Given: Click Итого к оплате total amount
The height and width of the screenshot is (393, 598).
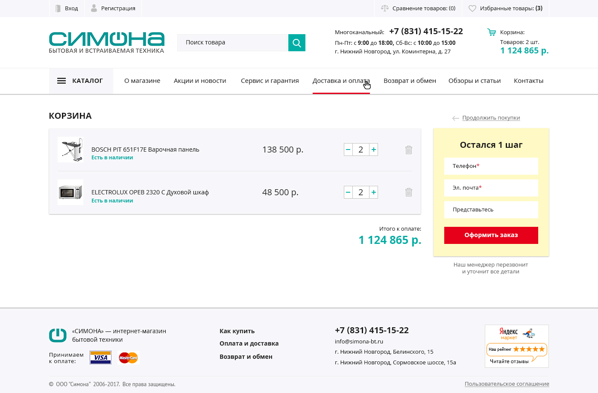Looking at the screenshot, I should click(390, 240).
